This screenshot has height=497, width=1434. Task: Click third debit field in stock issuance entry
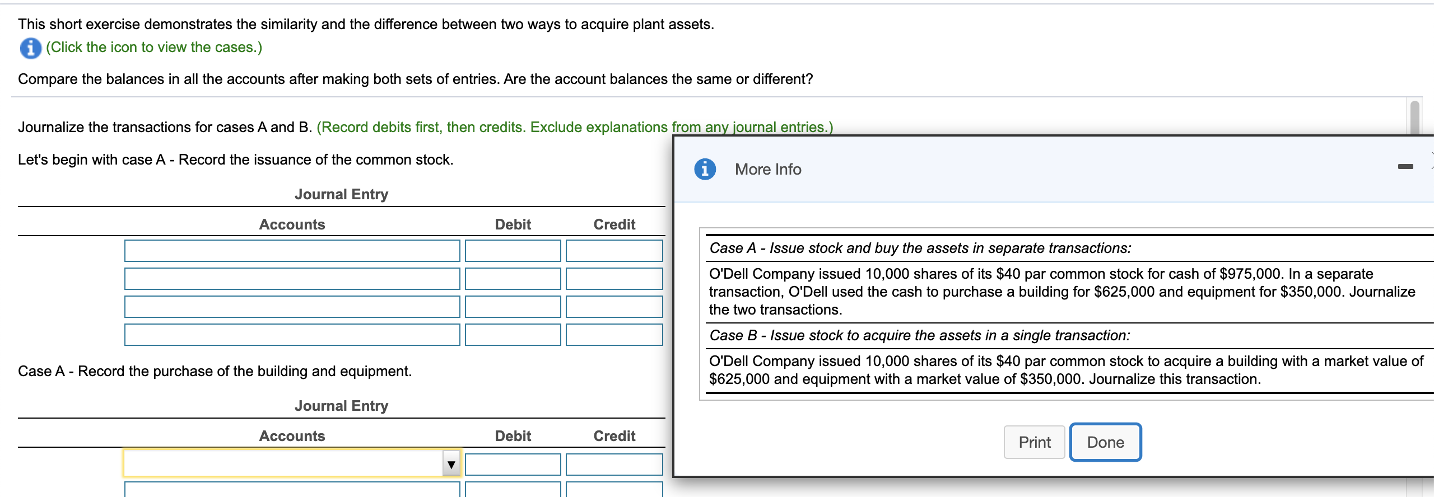pos(513,307)
